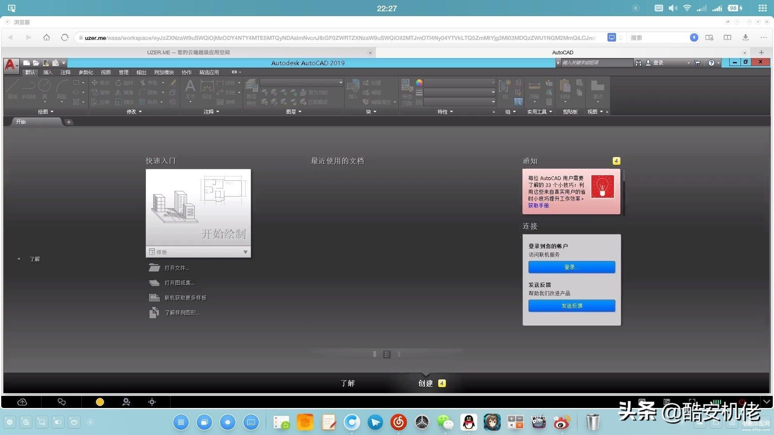Viewport: 774px width, 435px height.
Task: Toggle the group selection icon highlighted in blue
Action: click(518, 102)
